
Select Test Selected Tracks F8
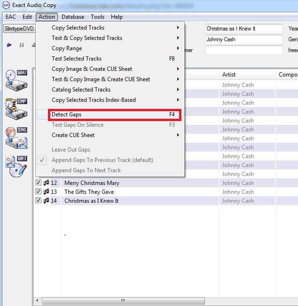[110, 59]
